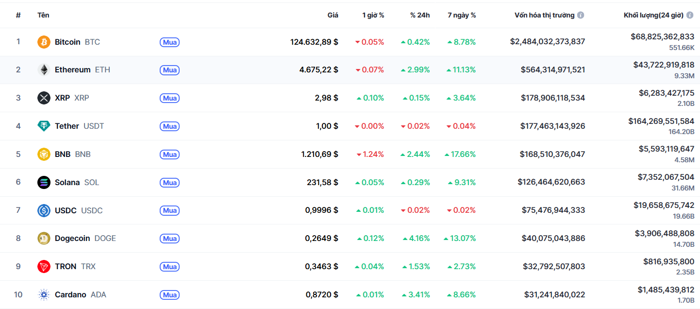Viewport: 700px width, 309px height.
Task: Open the Ethereum name link
Action: coord(72,70)
